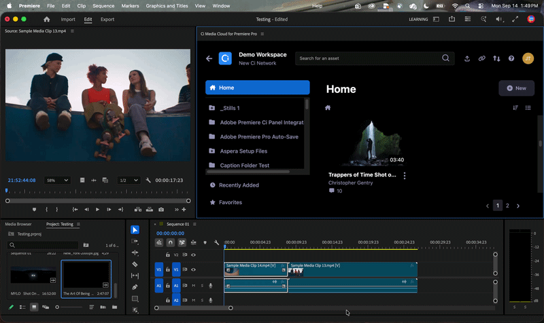Click the search magnifier in the Ci panel
This screenshot has width=544, height=323.
coord(446,58)
